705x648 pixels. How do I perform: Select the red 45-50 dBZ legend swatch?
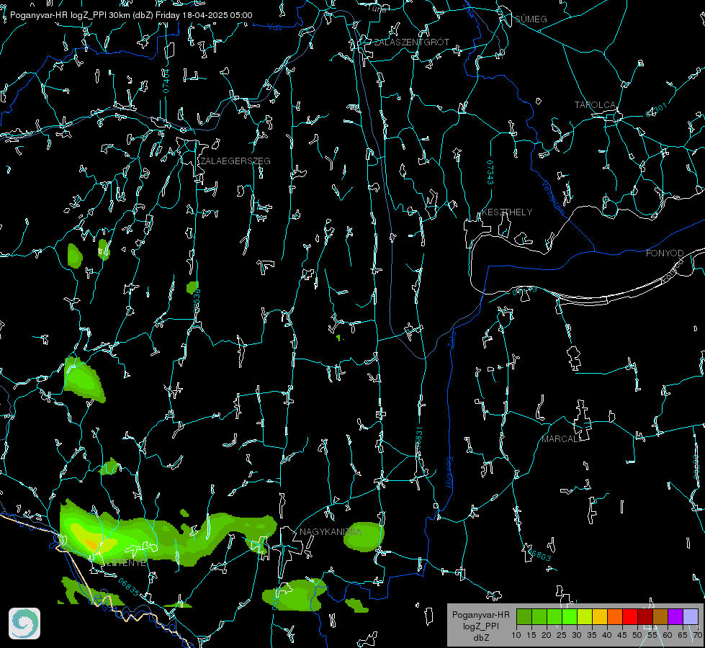tap(630, 617)
